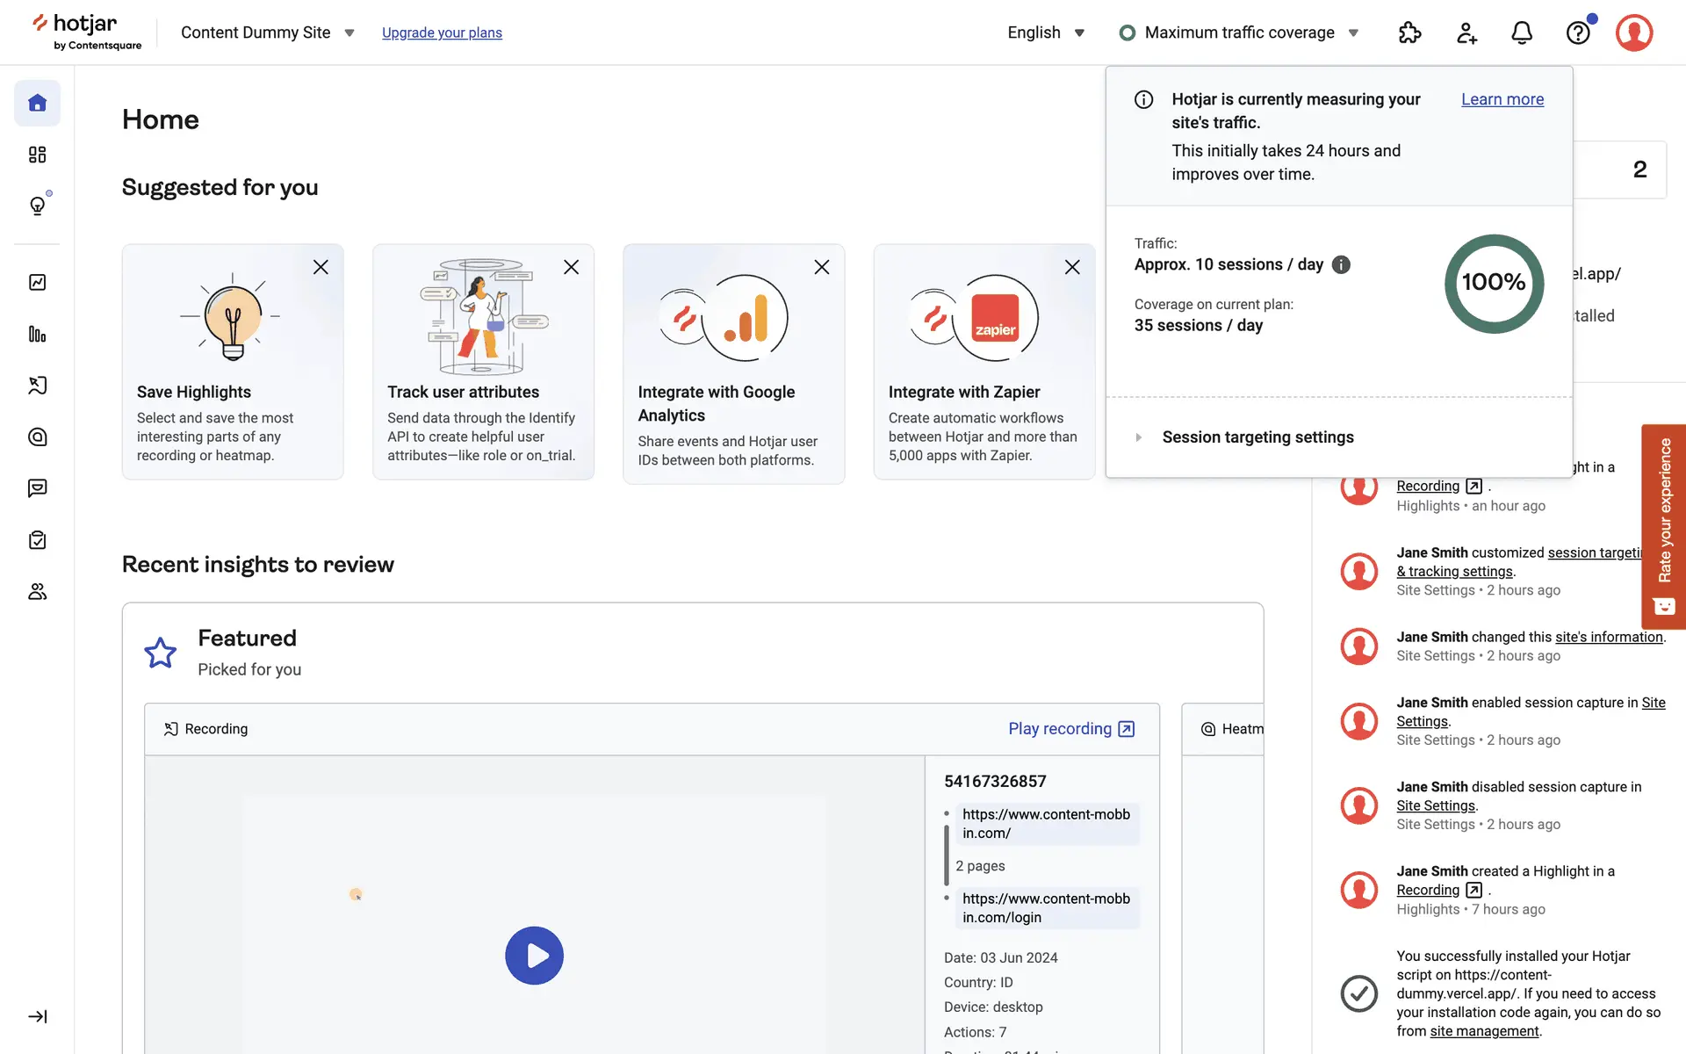Open the notifications bell
This screenshot has width=1686, height=1054.
click(x=1522, y=32)
